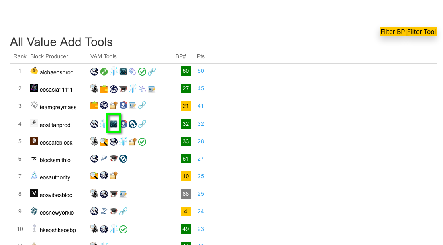Click the Filter Tool button
Viewport: 443px width, 245px height.
(421, 32)
